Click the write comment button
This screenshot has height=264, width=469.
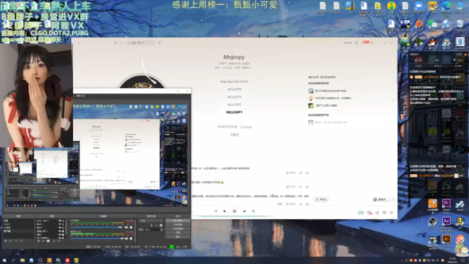pyautogui.click(x=321, y=199)
